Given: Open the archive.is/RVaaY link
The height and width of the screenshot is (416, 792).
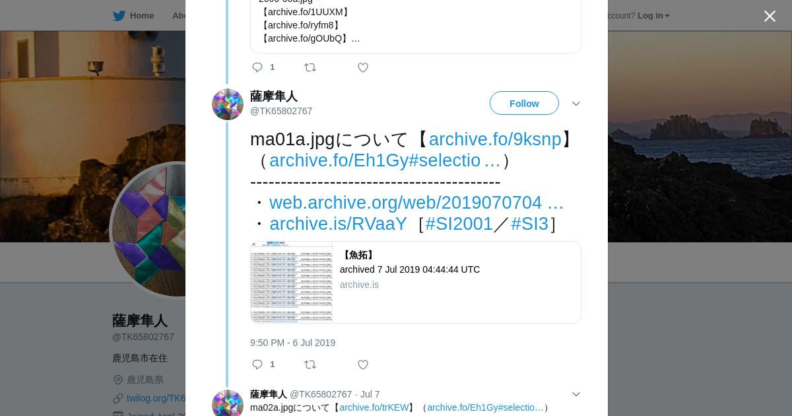Looking at the screenshot, I should [338, 224].
